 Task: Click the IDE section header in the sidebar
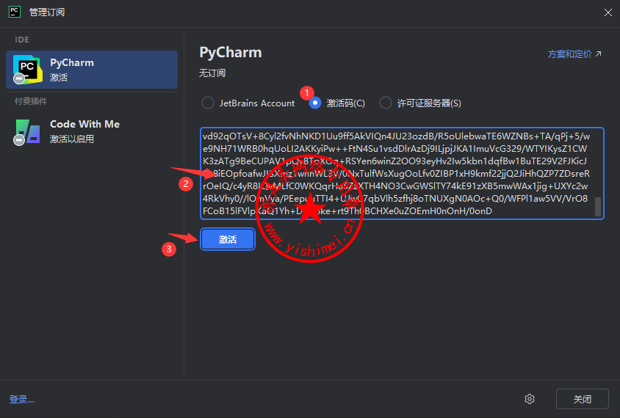(21, 39)
